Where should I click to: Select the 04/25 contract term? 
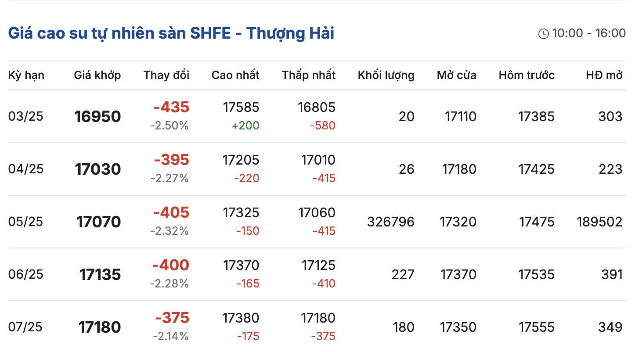click(26, 169)
